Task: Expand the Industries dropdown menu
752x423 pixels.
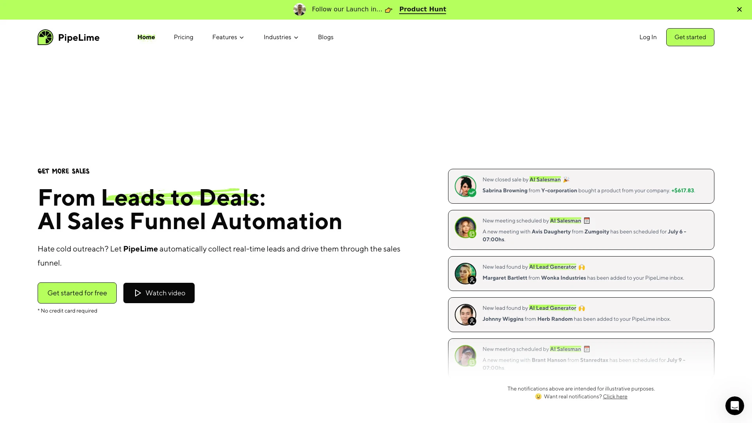Action: coord(281,37)
